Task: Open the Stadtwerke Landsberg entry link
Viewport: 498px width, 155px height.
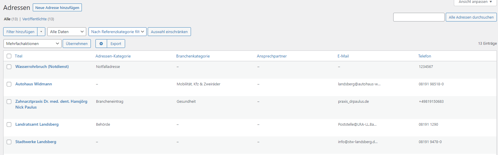Action: point(36,142)
